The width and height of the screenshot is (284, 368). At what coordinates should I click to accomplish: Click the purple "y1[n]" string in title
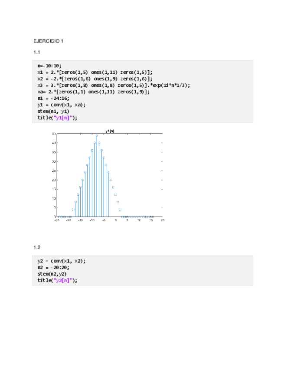click(x=65, y=118)
